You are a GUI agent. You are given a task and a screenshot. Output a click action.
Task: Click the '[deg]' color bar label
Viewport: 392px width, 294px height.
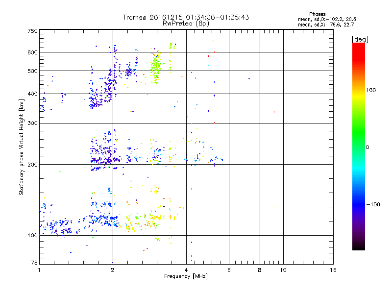360,39
